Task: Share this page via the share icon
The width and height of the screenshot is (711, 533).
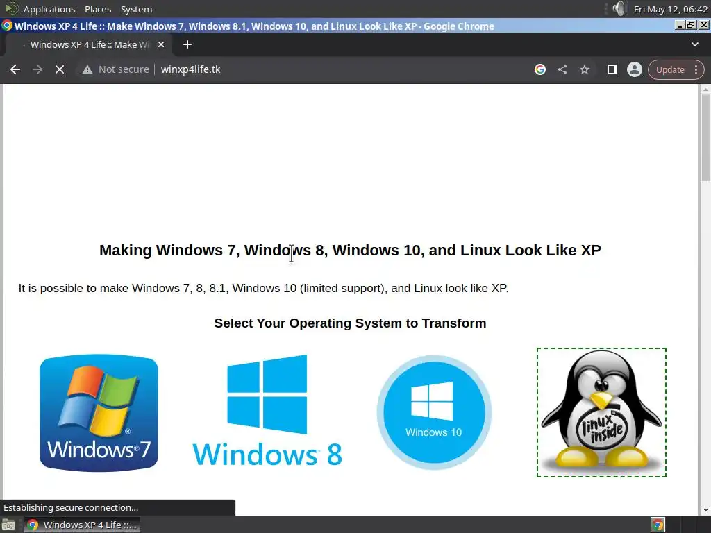Action: click(562, 69)
